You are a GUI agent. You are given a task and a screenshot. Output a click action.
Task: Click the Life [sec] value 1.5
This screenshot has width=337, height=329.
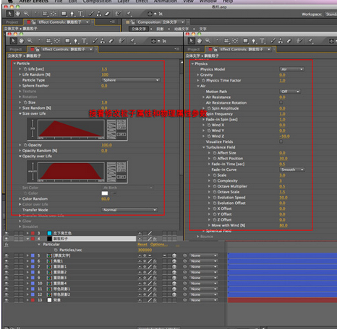104,69
